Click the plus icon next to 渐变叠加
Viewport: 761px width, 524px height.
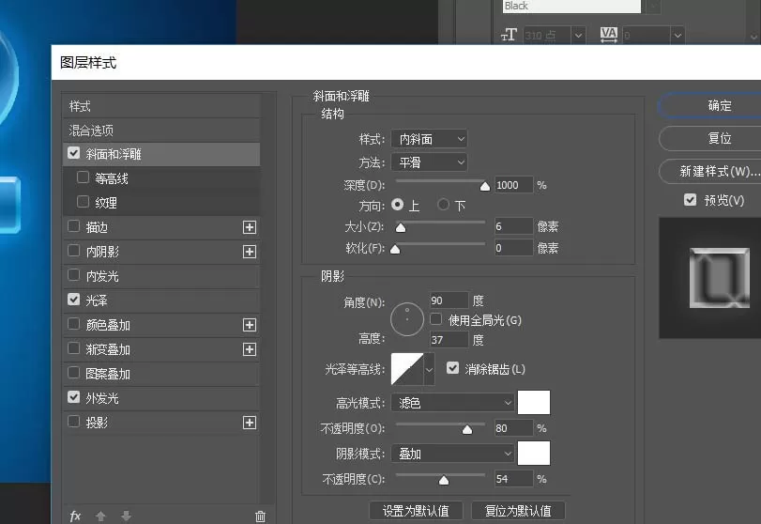(250, 349)
